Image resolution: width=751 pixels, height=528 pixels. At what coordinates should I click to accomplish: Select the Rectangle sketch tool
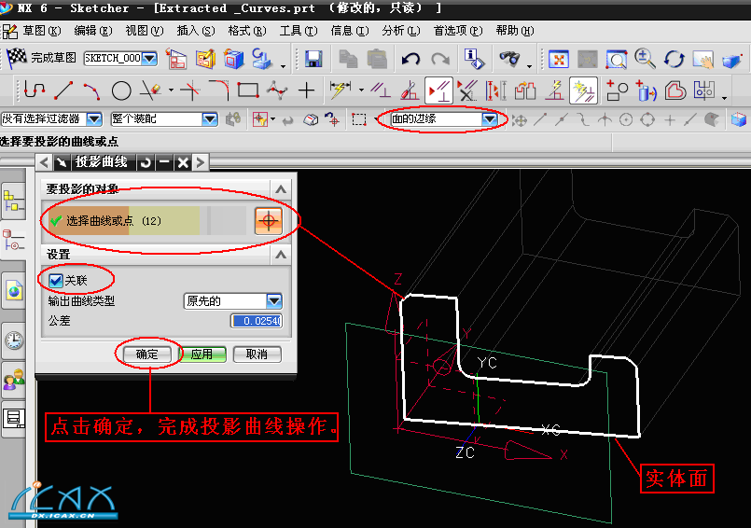pos(247,91)
